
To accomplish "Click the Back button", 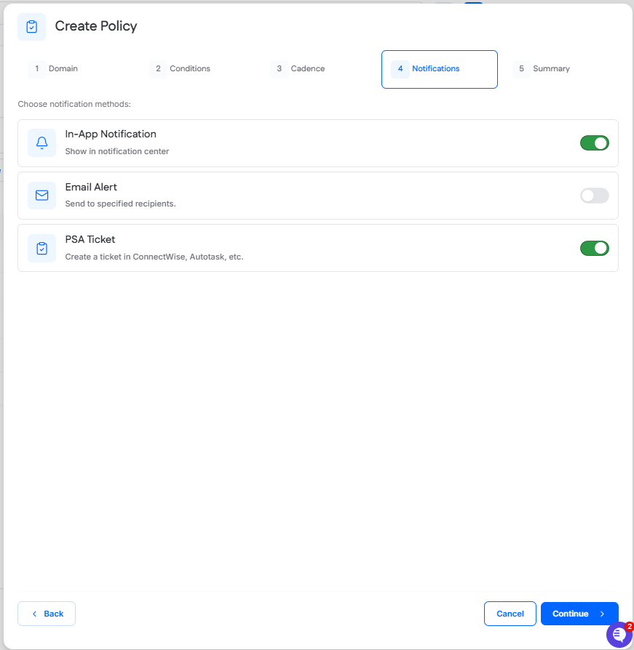I will 47,614.
